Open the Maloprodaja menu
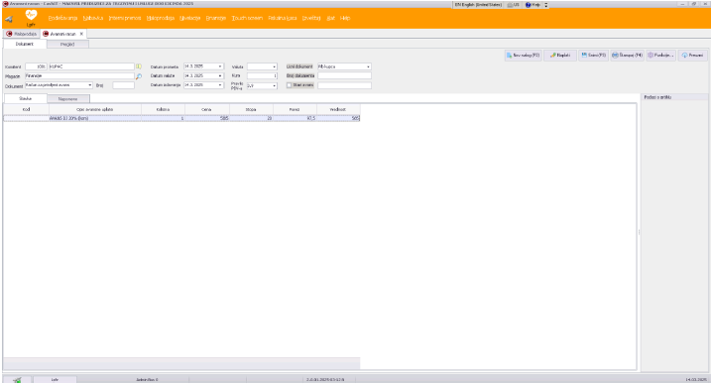The width and height of the screenshot is (711, 385). [161, 18]
